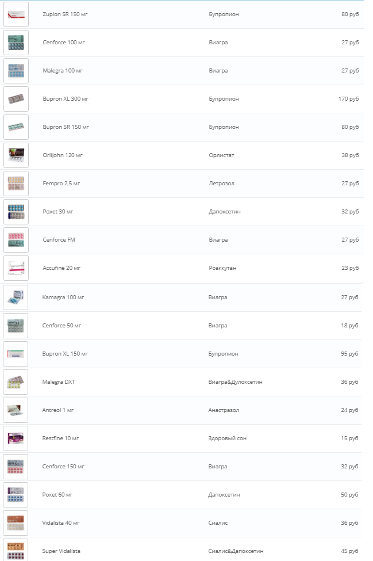Open the Malegra DXT product link

point(60,382)
